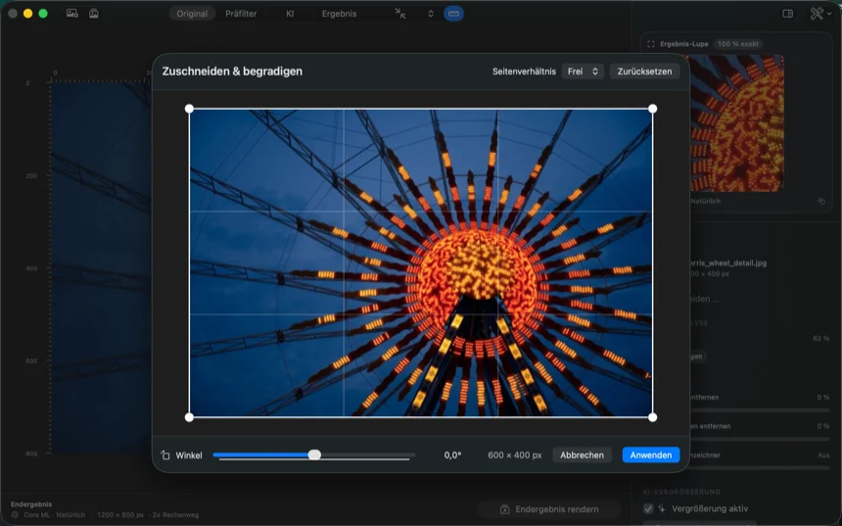This screenshot has width=842, height=526.
Task: Click the 0,0° angle value
Action: pyautogui.click(x=452, y=455)
